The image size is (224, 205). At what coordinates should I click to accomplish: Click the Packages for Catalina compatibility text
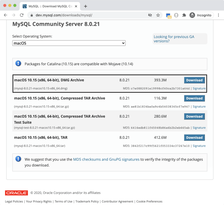click(79, 64)
